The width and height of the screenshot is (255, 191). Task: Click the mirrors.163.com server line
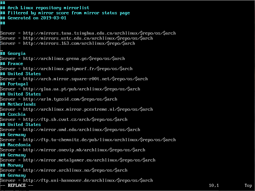pyautogui.click(x=67, y=43)
